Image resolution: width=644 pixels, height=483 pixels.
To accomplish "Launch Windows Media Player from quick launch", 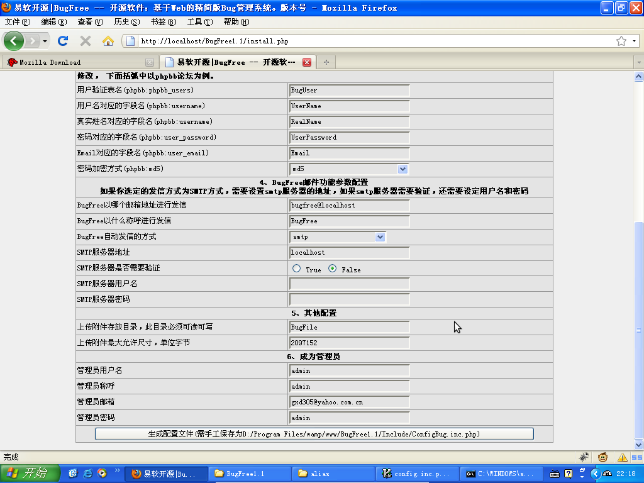I will tap(102, 474).
